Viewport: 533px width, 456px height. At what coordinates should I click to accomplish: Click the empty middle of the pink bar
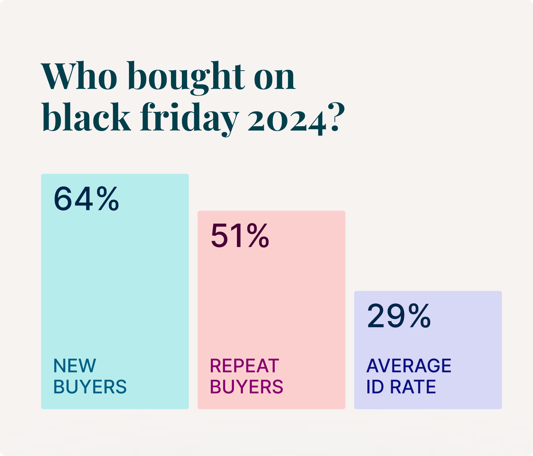[x=271, y=301]
